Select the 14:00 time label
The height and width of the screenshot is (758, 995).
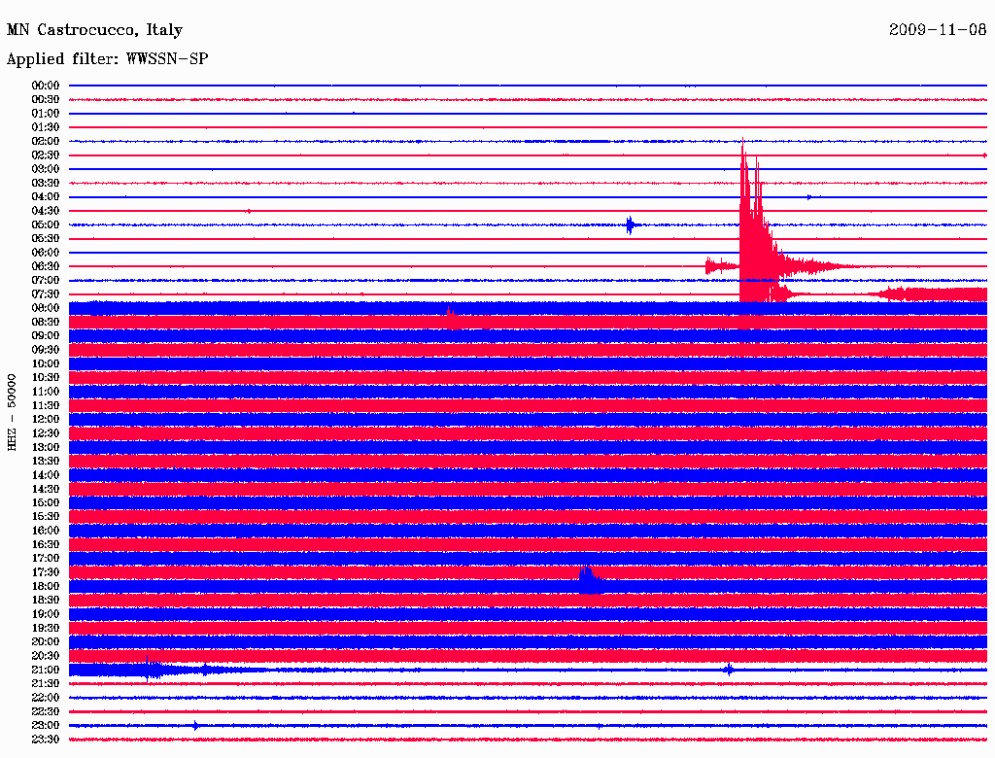pyautogui.click(x=46, y=475)
